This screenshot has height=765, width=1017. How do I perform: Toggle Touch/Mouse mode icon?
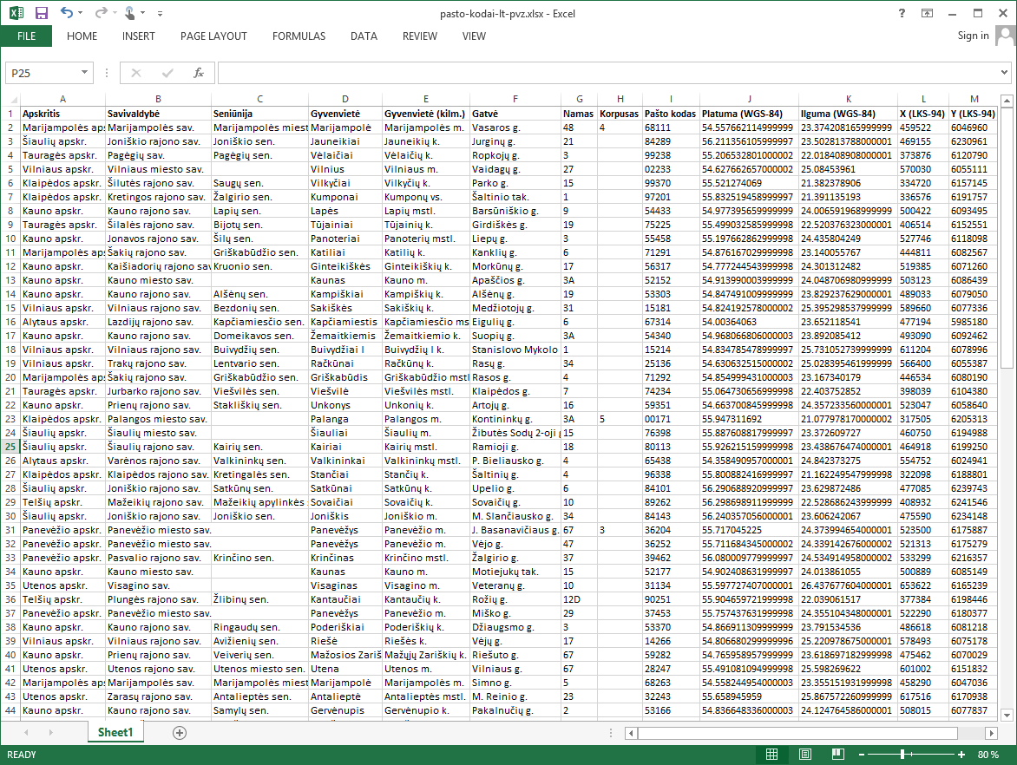129,13
